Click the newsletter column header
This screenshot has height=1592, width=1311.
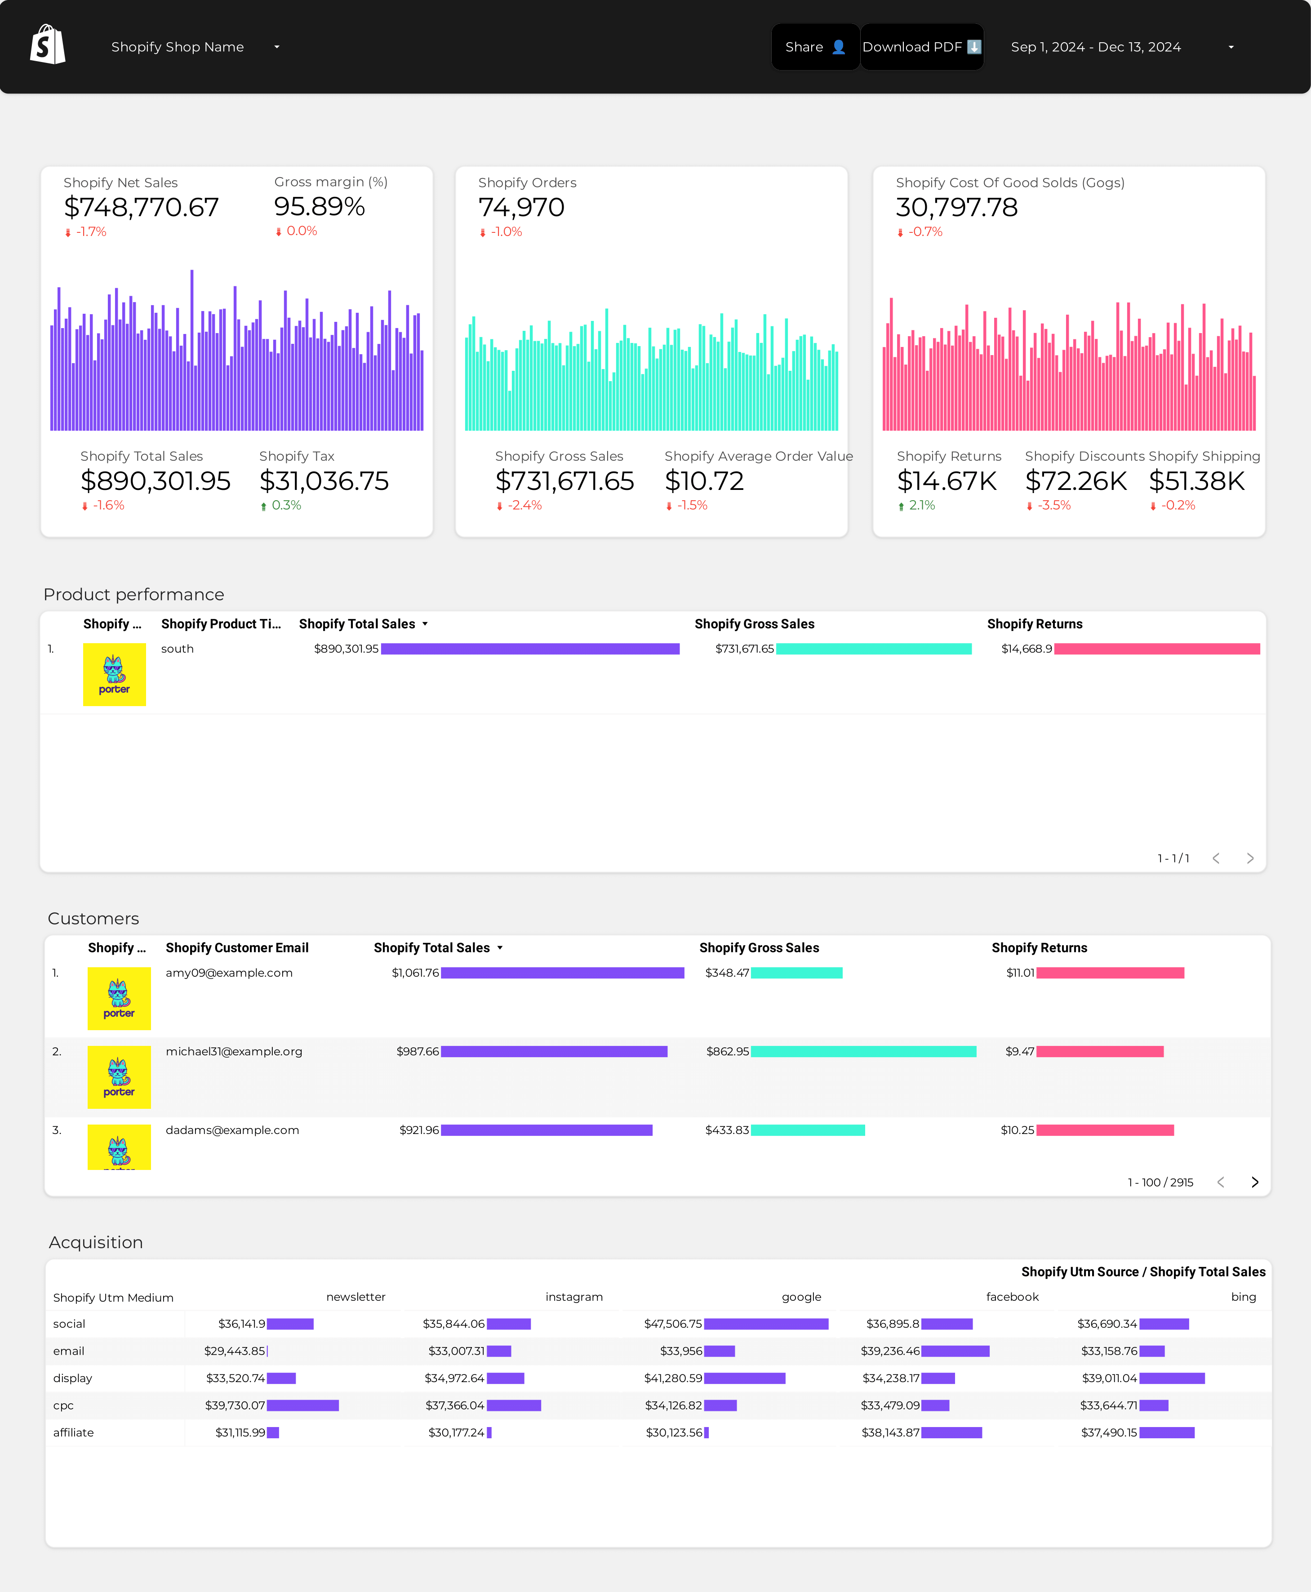pyautogui.click(x=356, y=1297)
